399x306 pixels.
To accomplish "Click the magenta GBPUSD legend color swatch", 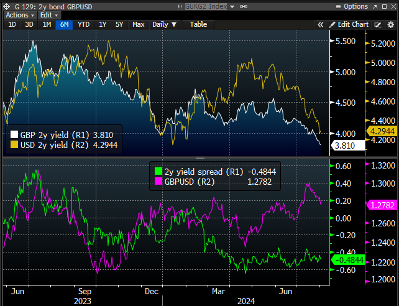I will [x=158, y=182].
